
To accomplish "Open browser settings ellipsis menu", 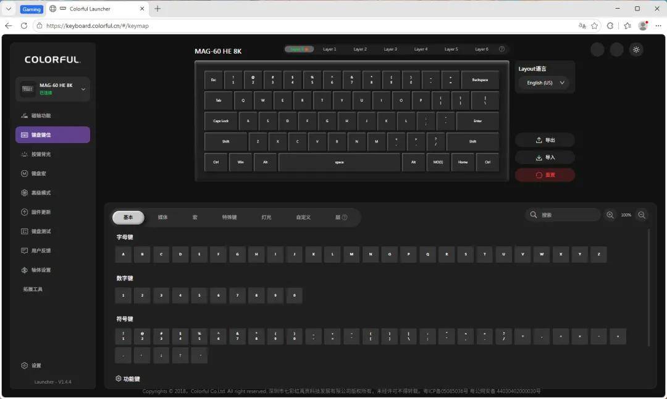I will (658, 25).
